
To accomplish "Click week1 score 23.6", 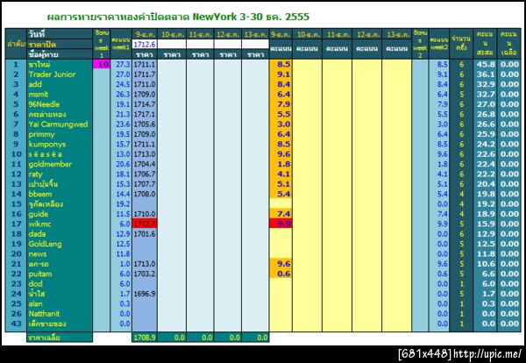I will pos(121,125).
